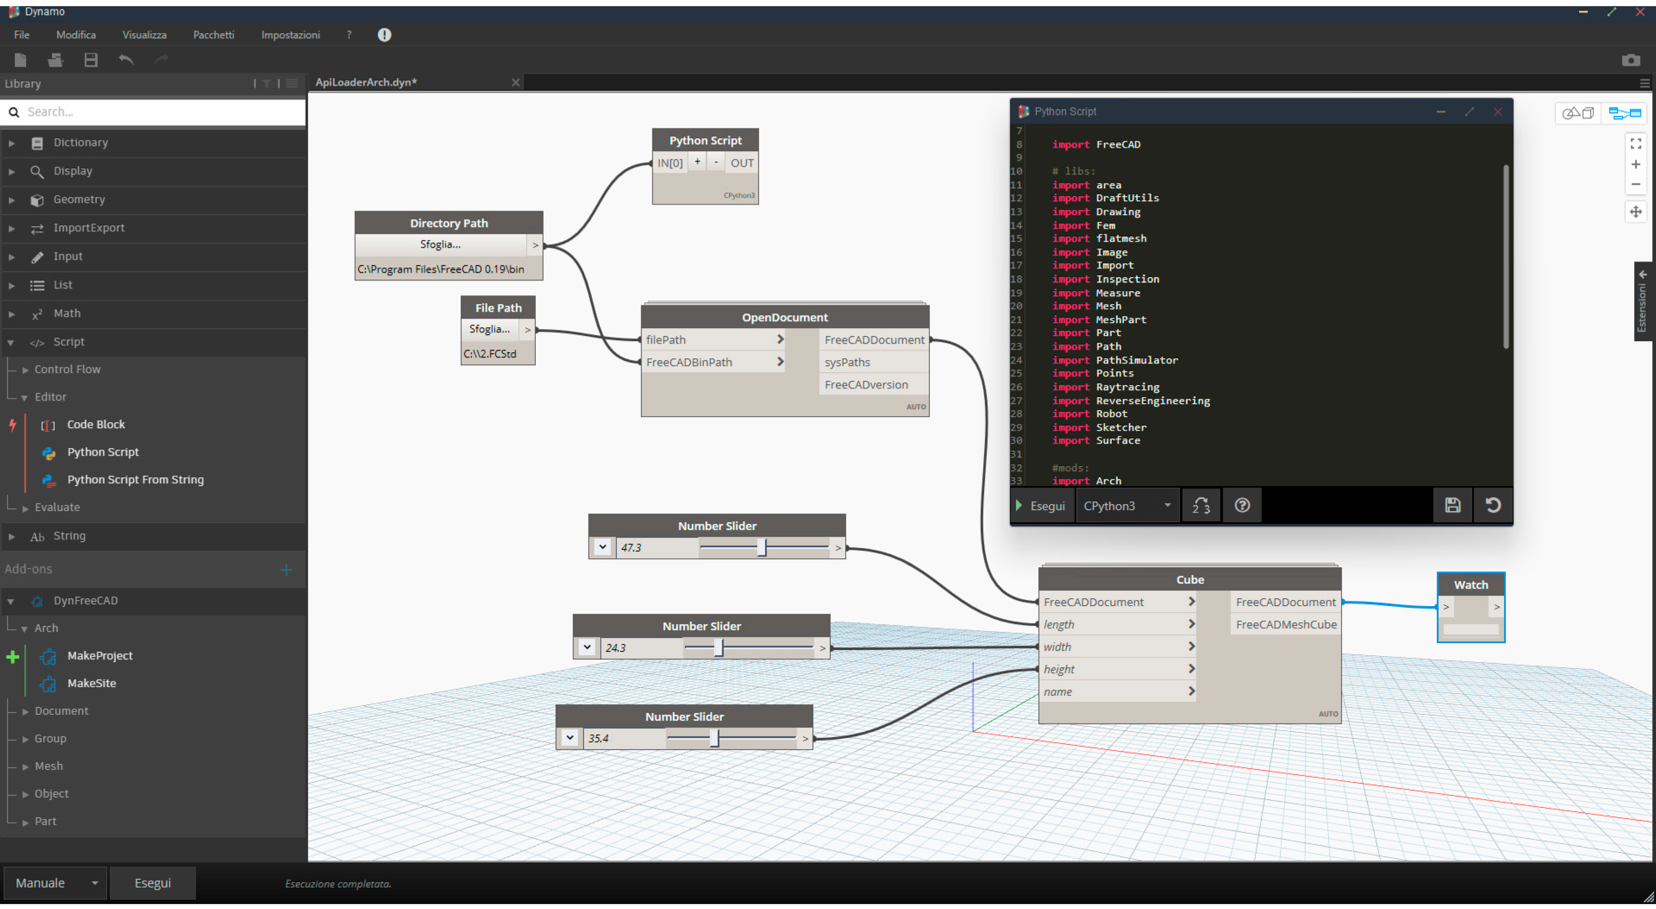
Task: Click the zoom out minus icon
Action: (x=1635, y=185)
